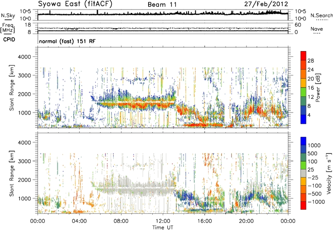Click the 18 tick on the Freq. axis
This screenshot has width=333, height=230.
pyautogui.click(x=27, y=25)
